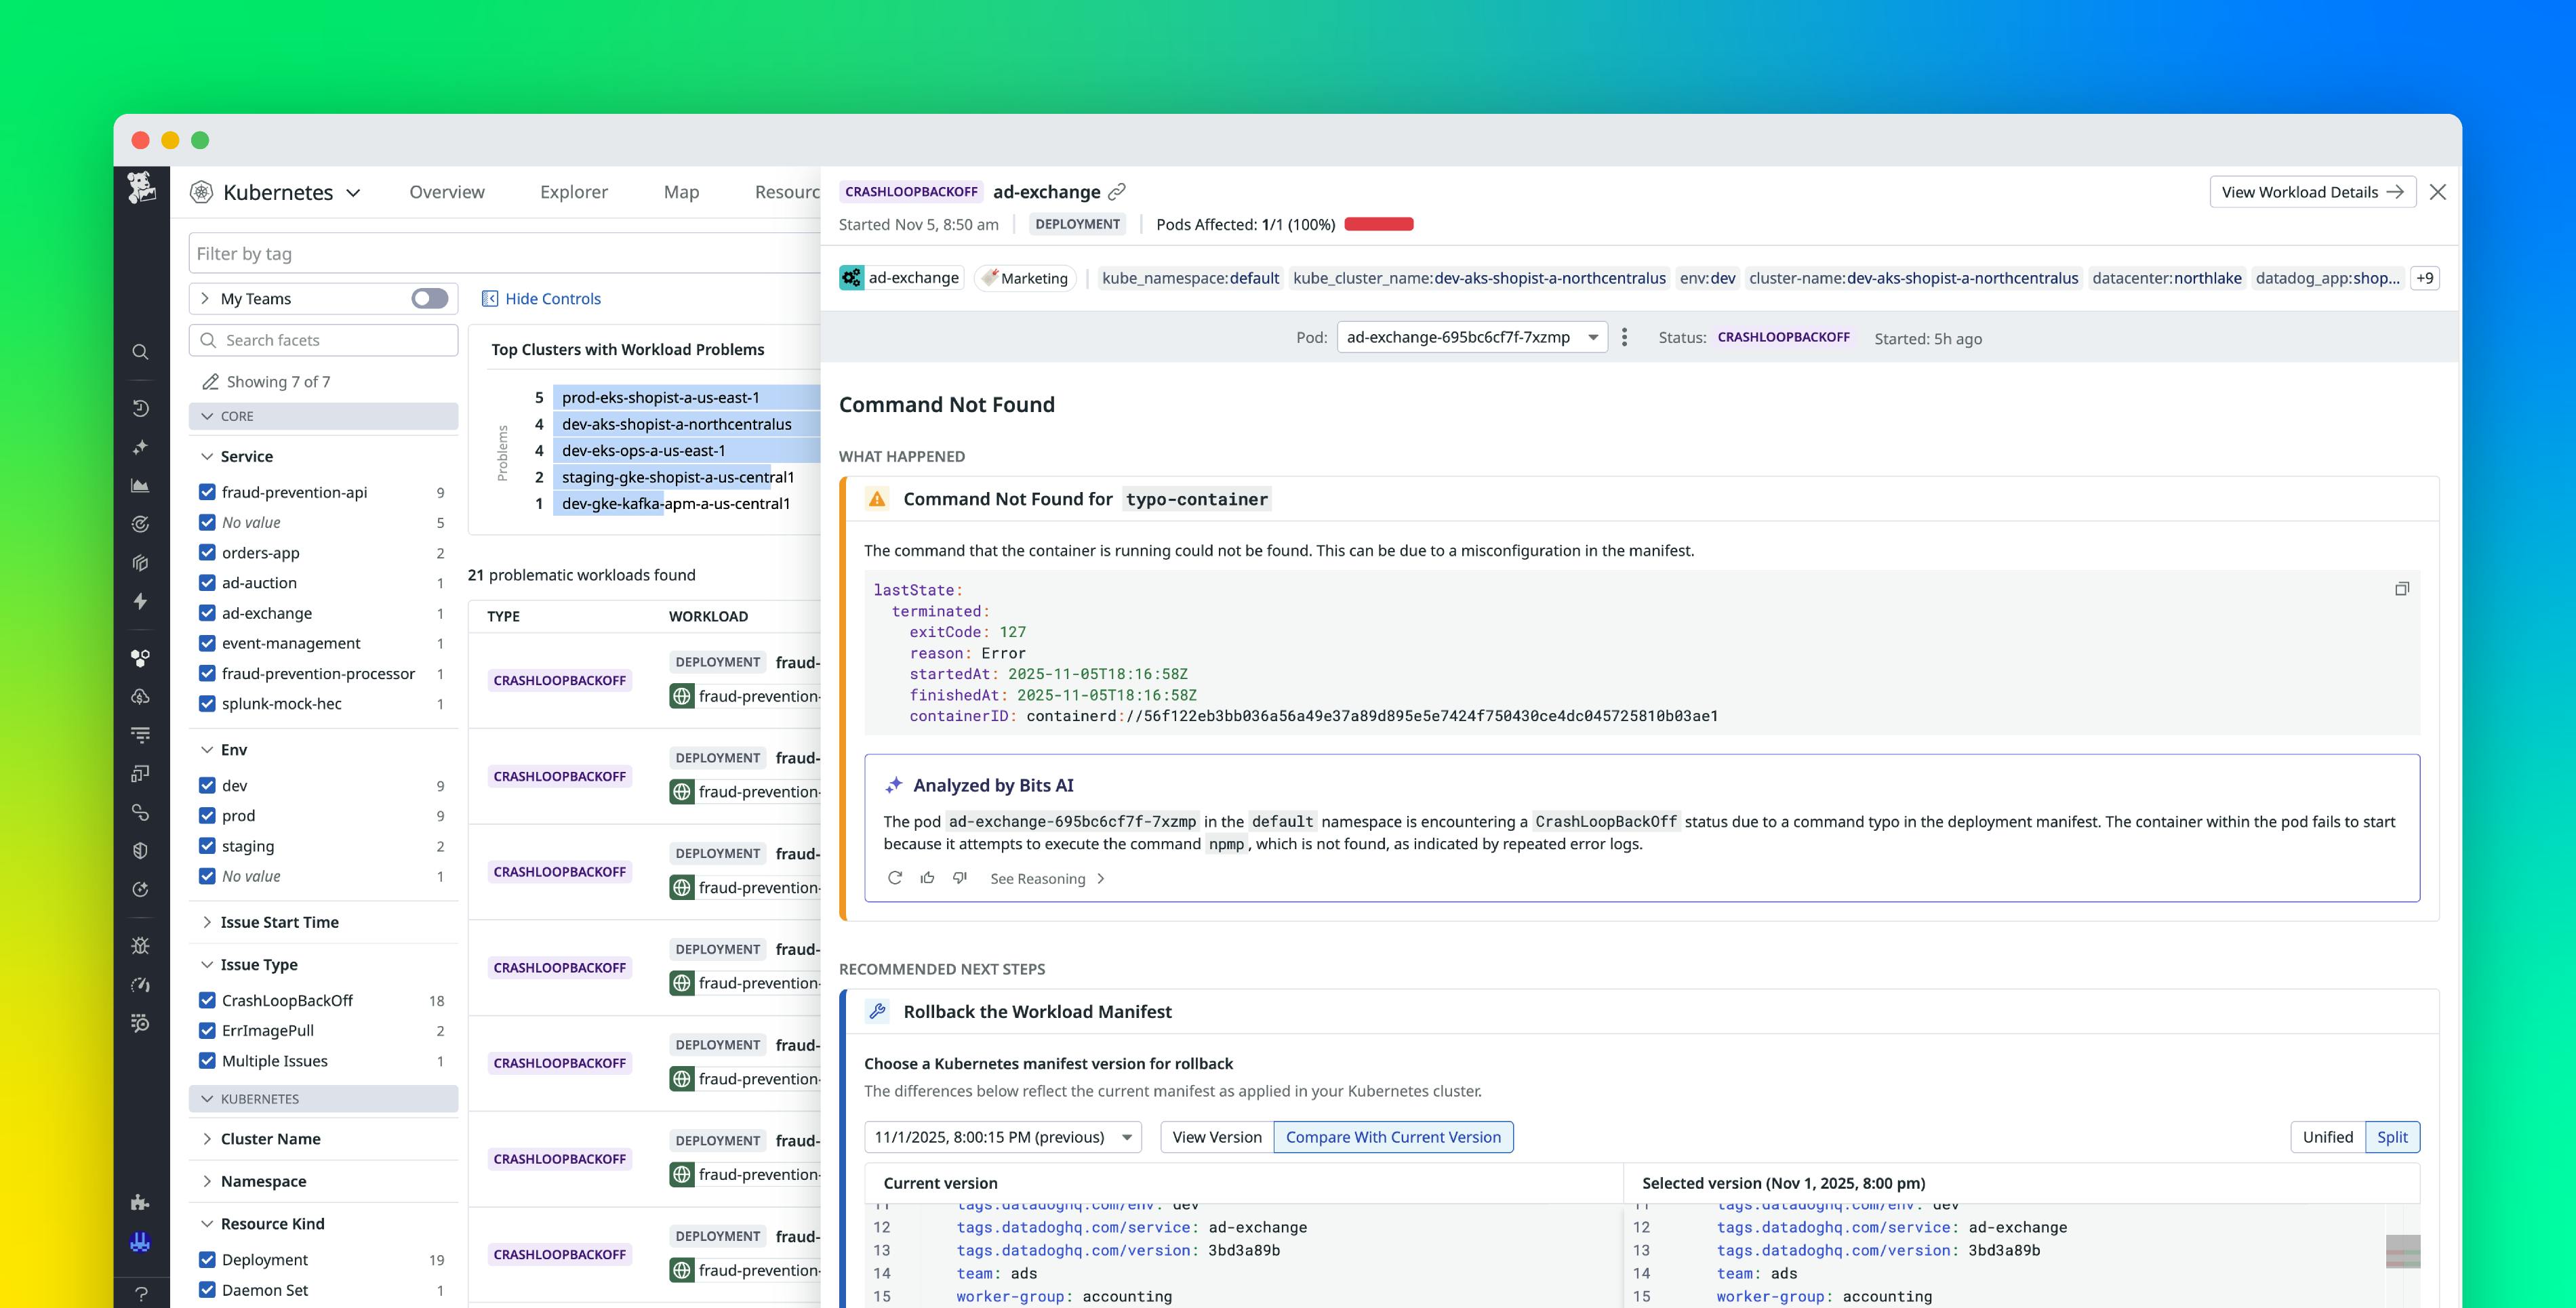Uncheck the orders-app service facet
The height and width of the screenshot is (1308, 2576).
click(207, 553)
